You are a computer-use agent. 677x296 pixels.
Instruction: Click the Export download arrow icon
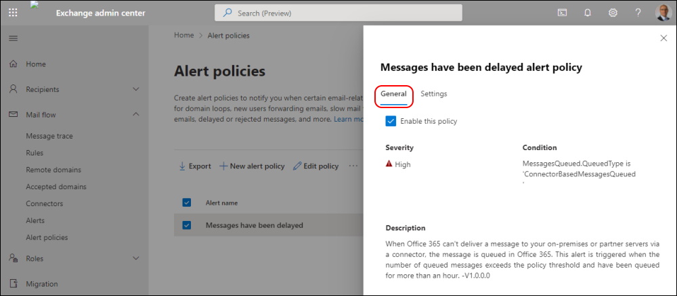tap(181, 166)
